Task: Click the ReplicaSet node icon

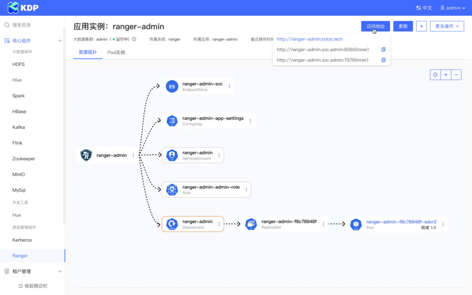Action: 251,224
